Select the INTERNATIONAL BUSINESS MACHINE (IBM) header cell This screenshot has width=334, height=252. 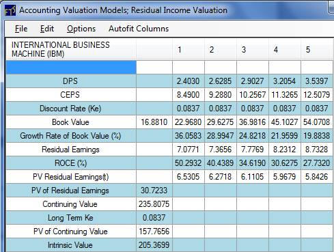(71, 49)
